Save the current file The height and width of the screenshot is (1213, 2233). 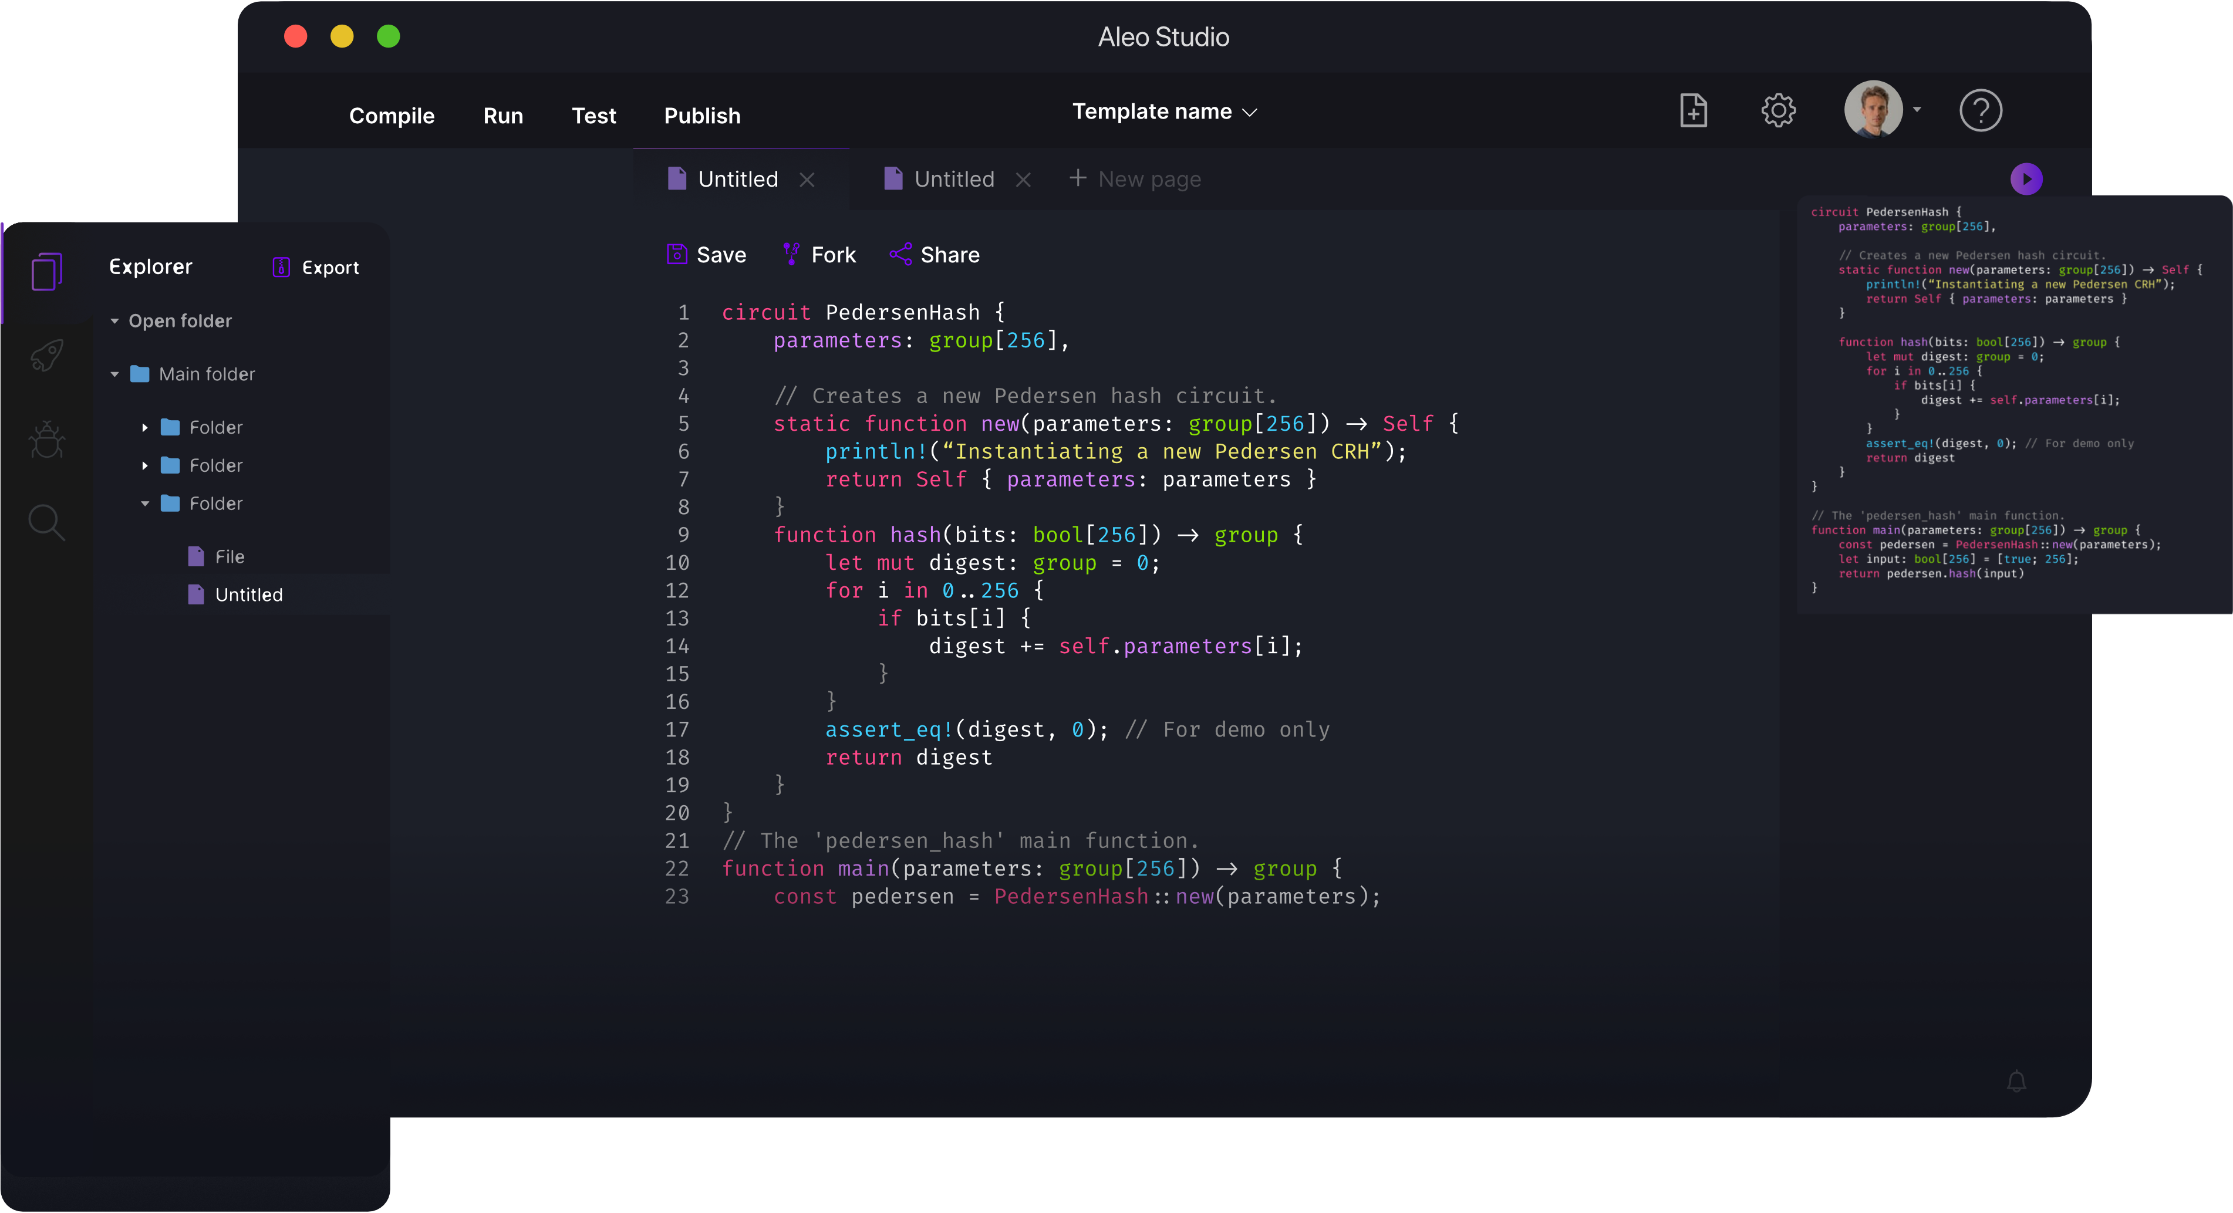707,255
